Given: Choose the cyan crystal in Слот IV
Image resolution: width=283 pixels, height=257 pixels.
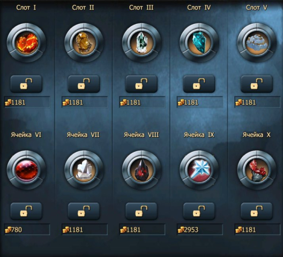Looking at the screenshot, I should (x=199, y=42).
